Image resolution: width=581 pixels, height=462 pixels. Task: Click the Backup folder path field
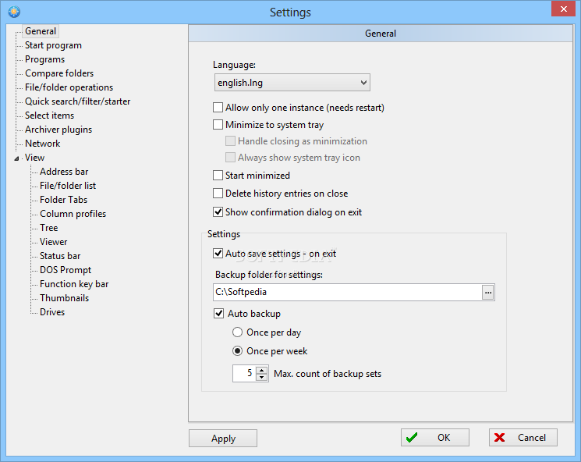click(x=348, y=293)
